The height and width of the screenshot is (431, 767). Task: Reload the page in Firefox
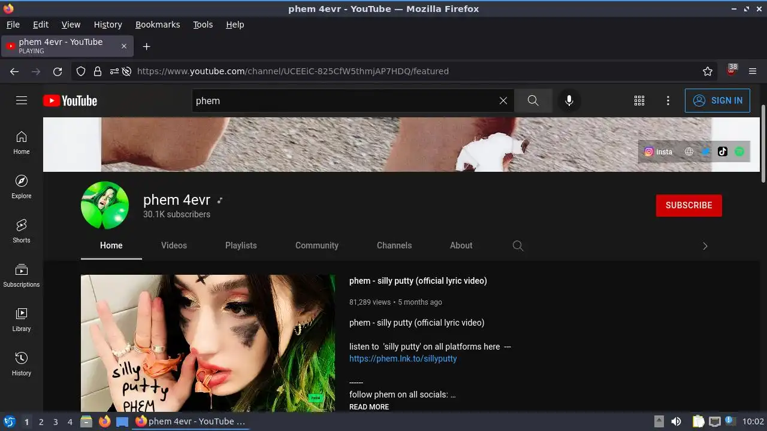point(58,71)
